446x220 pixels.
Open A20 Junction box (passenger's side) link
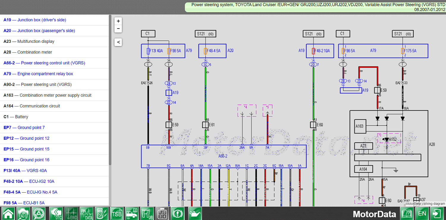[39, 31]
